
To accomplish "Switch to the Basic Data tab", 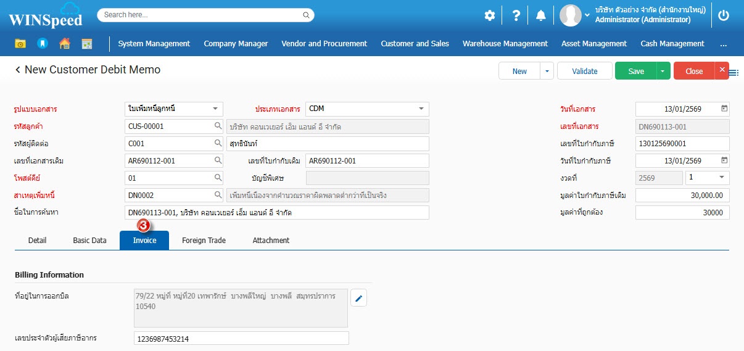I will [x=89, y=241].
